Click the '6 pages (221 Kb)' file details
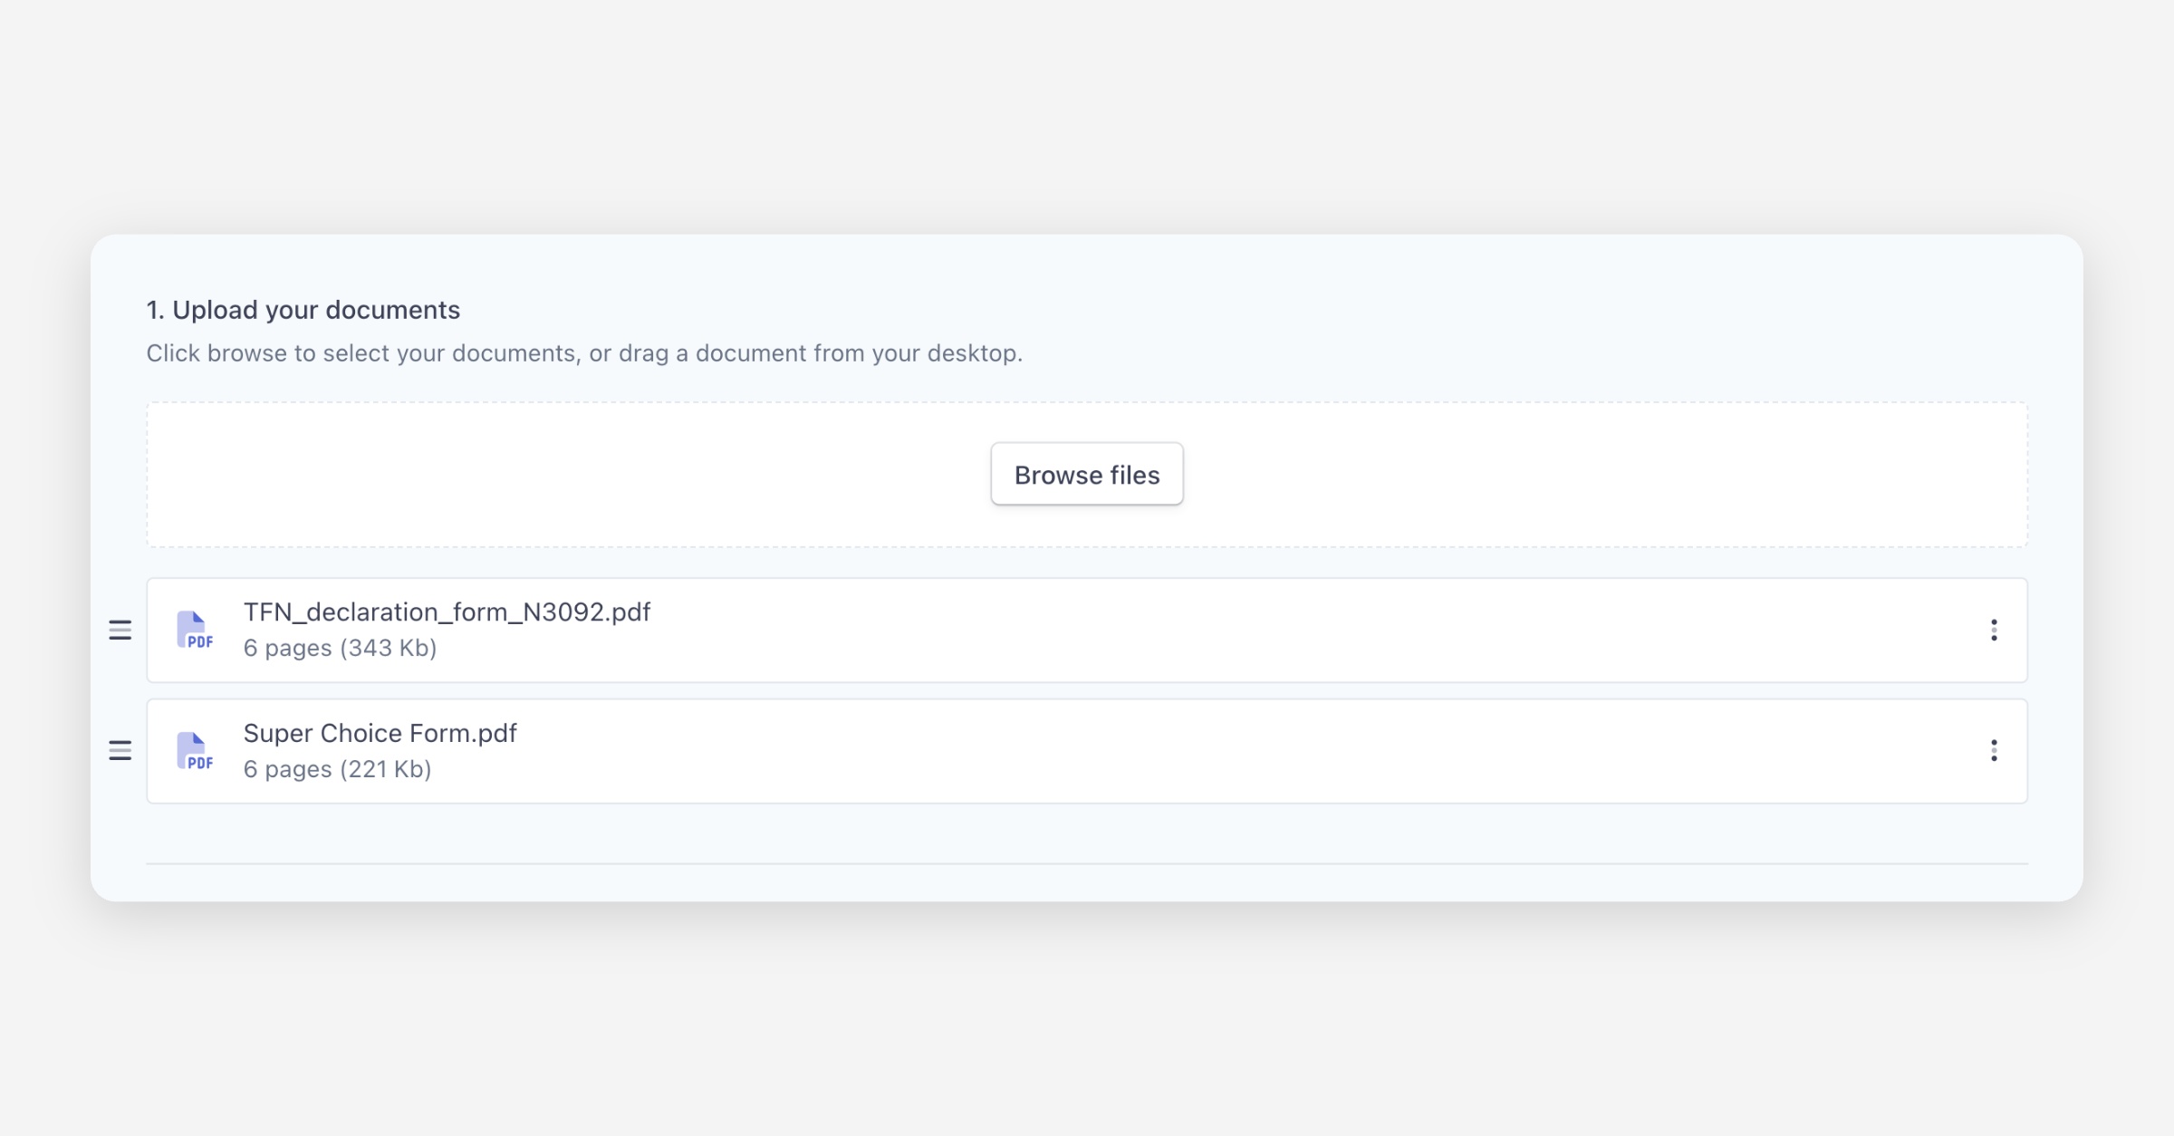2174x1136 pixels. 337,769
